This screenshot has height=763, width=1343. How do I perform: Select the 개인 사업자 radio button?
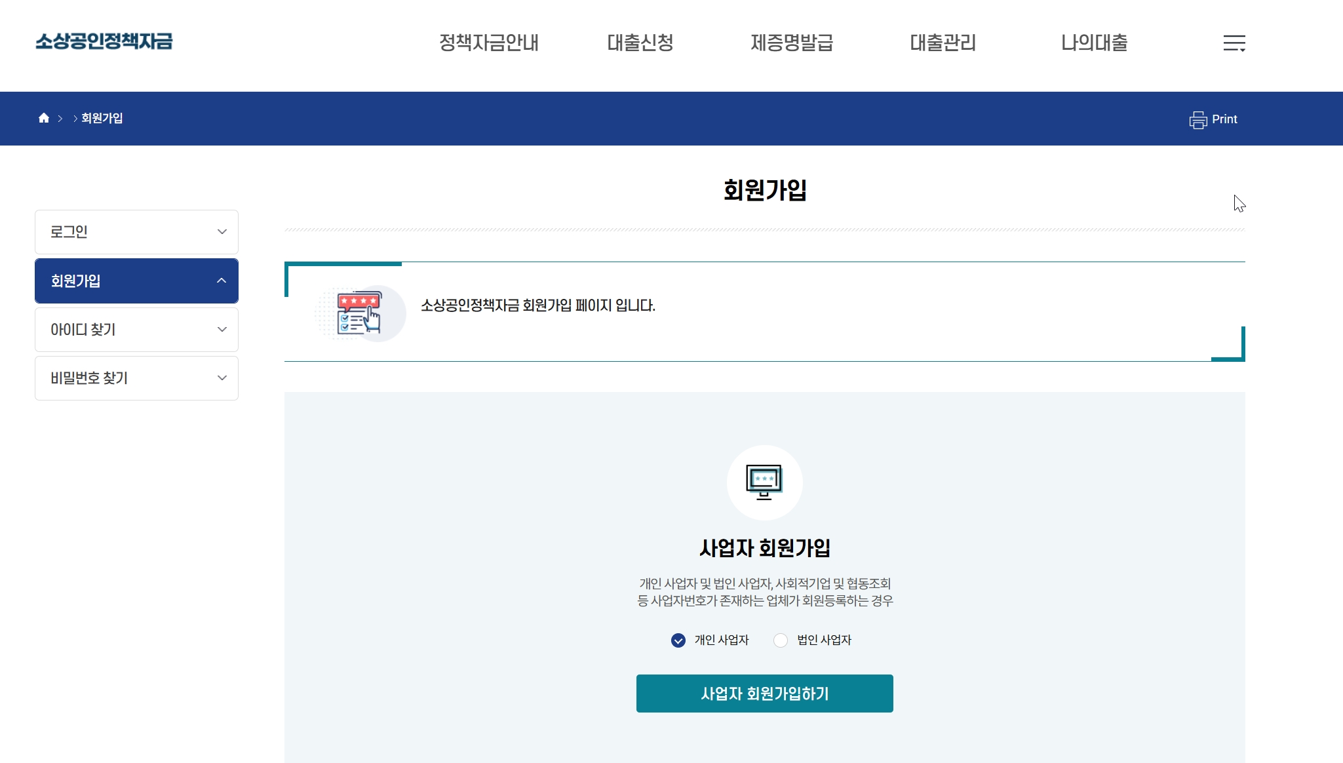(678, 640)
